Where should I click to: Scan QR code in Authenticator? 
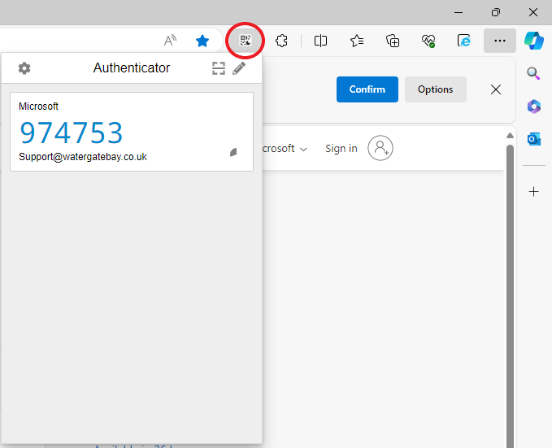pos(219,68)
